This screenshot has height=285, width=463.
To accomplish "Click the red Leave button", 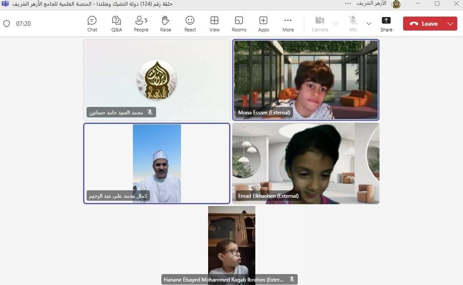I will pyautogui.click(x=424, y=24).
